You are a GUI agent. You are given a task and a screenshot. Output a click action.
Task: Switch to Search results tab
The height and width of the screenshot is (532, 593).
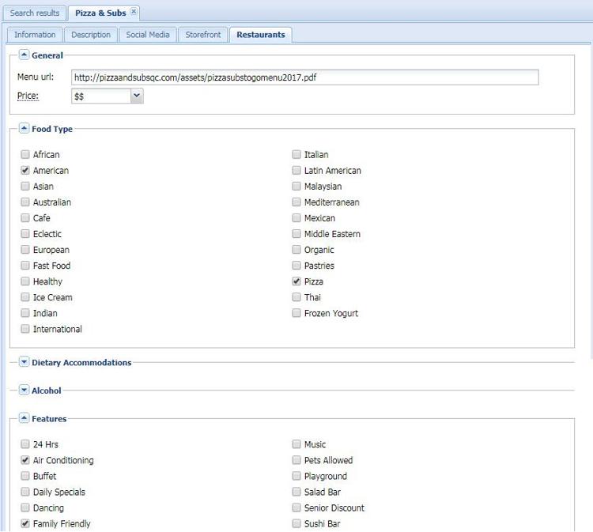(x=35, y=13)
